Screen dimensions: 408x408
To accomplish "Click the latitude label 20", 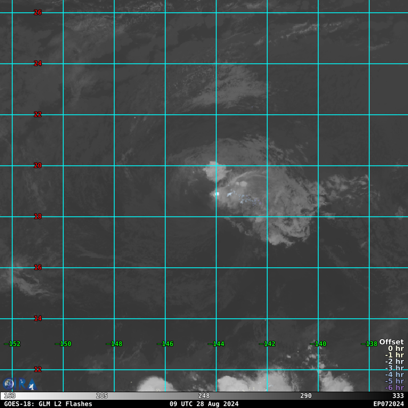I will click(38, 165).
